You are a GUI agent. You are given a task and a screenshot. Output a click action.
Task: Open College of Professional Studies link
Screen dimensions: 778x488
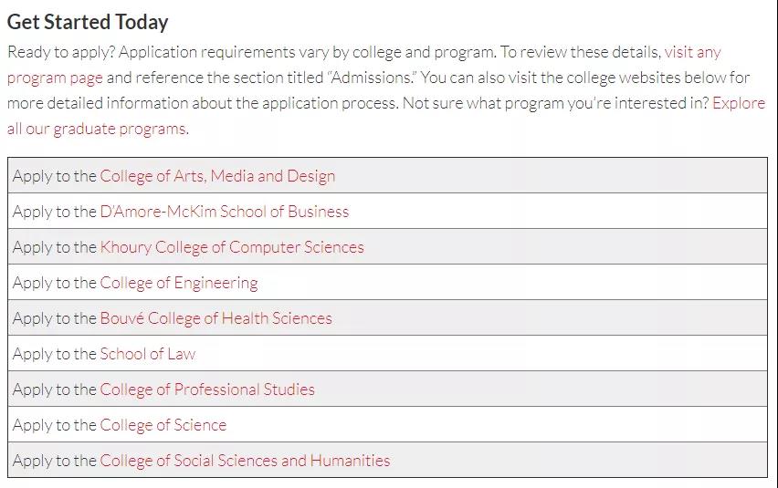pos(207,389)
